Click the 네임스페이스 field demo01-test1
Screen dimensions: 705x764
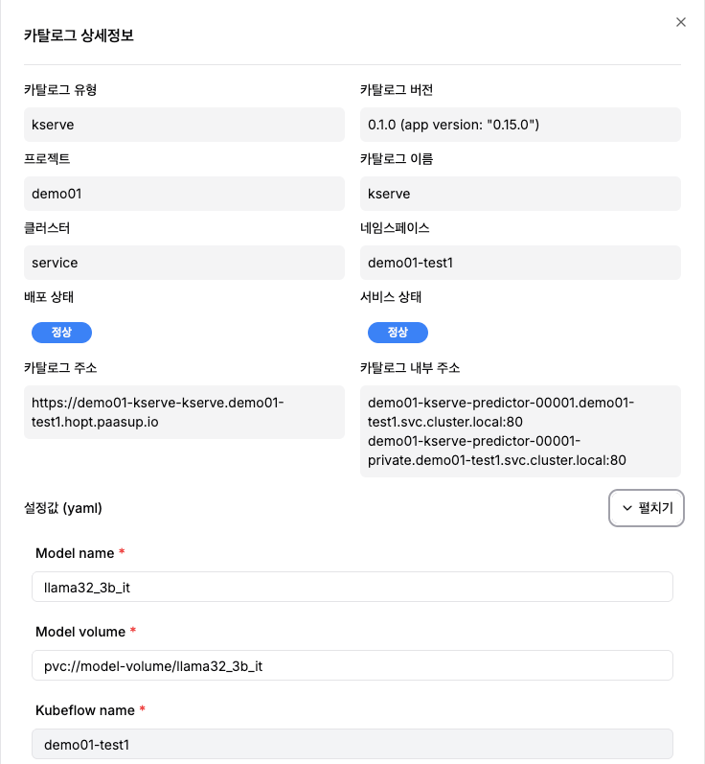click(x=520, y=263)
